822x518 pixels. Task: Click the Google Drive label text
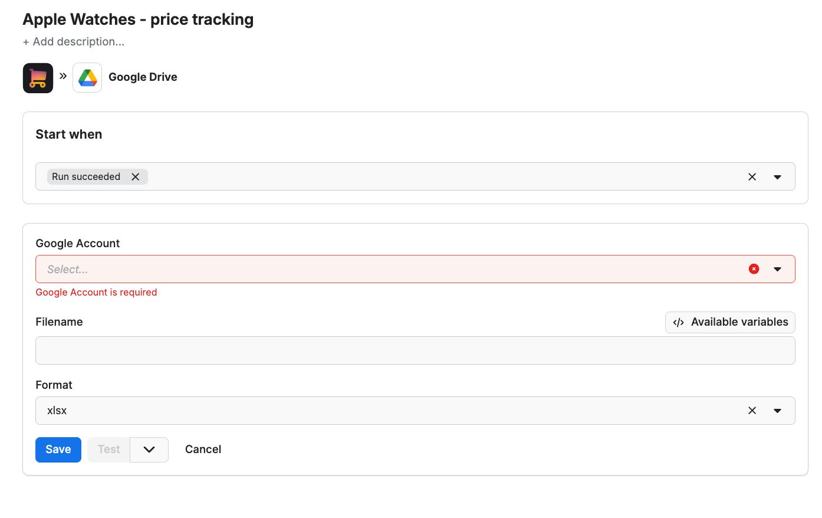point(142,77)
